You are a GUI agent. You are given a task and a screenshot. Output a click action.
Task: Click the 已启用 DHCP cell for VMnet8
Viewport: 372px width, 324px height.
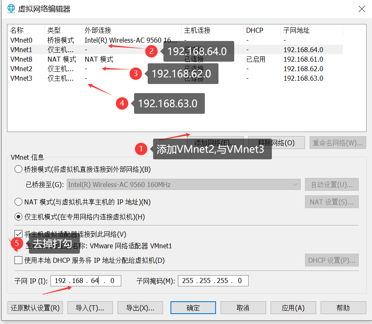[256, 59]
